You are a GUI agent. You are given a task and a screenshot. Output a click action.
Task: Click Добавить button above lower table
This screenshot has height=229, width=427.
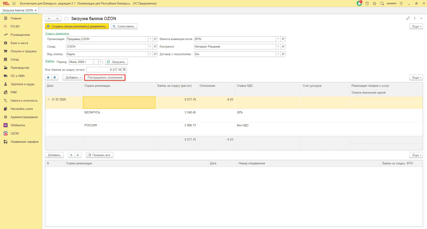54,155
